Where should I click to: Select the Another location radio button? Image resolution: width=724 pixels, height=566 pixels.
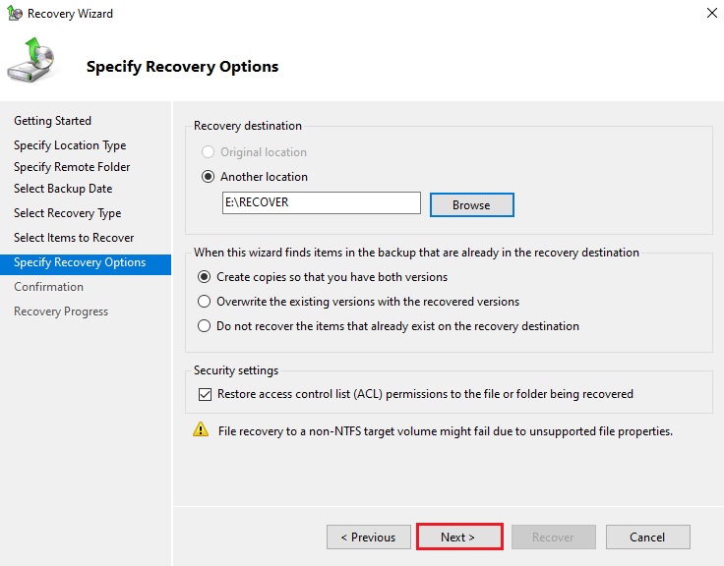pyautogui.click(x=207, y=177)
